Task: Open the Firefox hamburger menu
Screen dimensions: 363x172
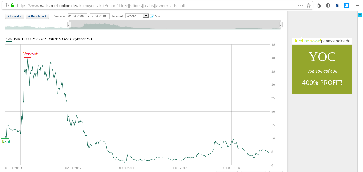Action: click(x=358, y=5)
